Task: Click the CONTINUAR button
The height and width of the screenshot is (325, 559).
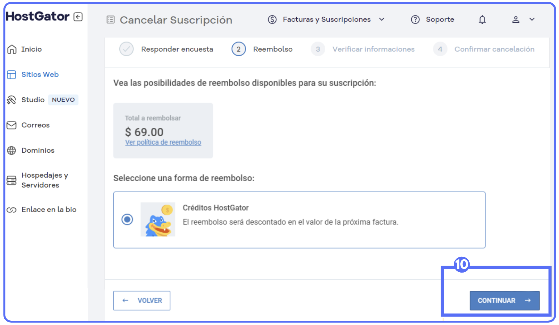Action: click(x=504, y=300)
